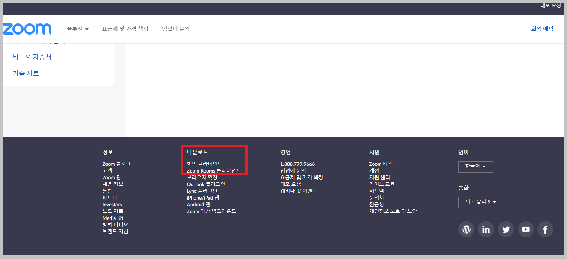
Task: Open Outlook 플러그인 download link
Action: point(206,184)
